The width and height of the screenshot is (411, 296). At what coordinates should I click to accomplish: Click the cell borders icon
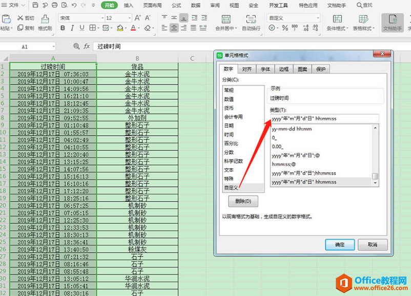click(x=92, y=28)
